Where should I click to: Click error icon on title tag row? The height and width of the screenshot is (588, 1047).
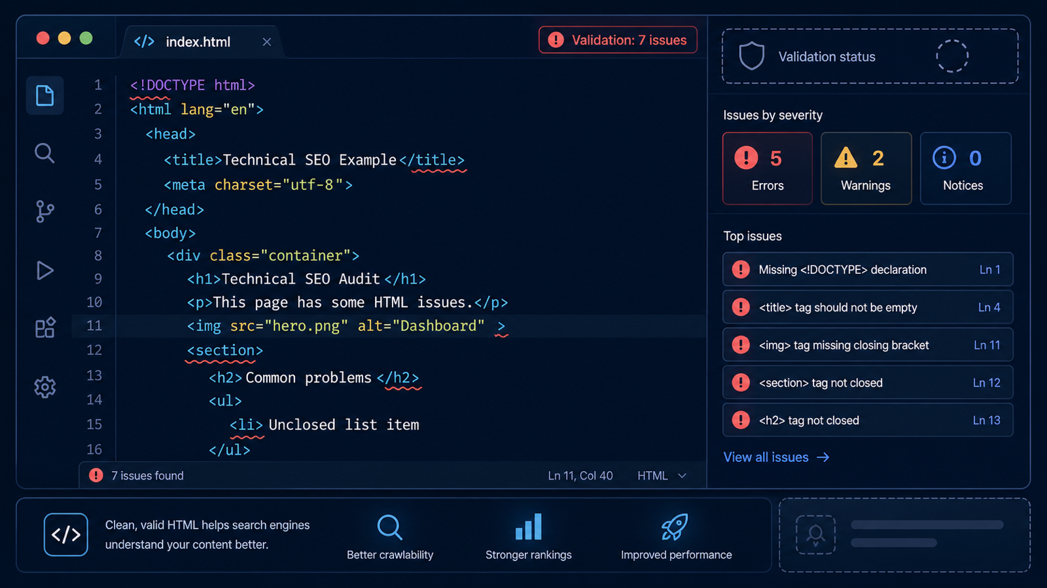coord(741,307)
